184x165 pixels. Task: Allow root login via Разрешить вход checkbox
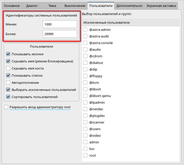point(6,107)
